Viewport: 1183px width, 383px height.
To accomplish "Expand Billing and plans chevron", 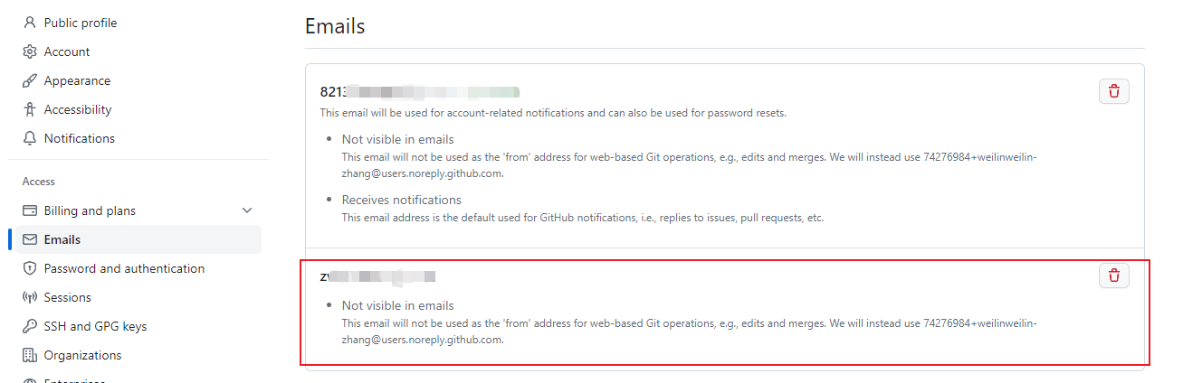I will click(247, 210).
